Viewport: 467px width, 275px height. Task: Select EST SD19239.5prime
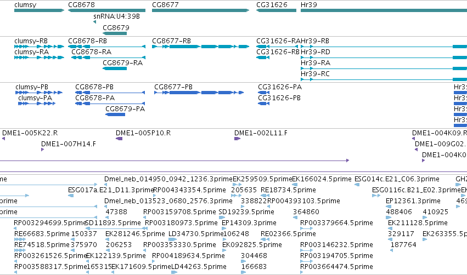[x=246, y=212]
